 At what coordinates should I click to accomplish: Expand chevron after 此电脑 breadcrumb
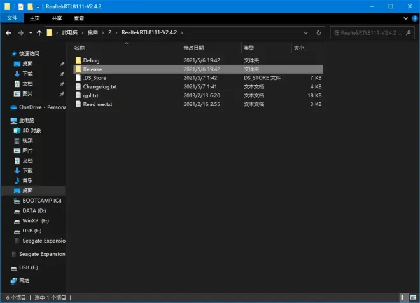[x=83, y=32]
